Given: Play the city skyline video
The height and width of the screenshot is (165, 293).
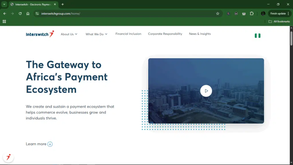Looking at the screenshot, I should pos(206,91).
